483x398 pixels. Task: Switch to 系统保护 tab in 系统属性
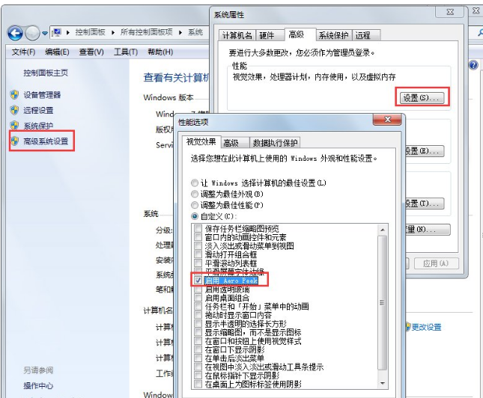333,35
